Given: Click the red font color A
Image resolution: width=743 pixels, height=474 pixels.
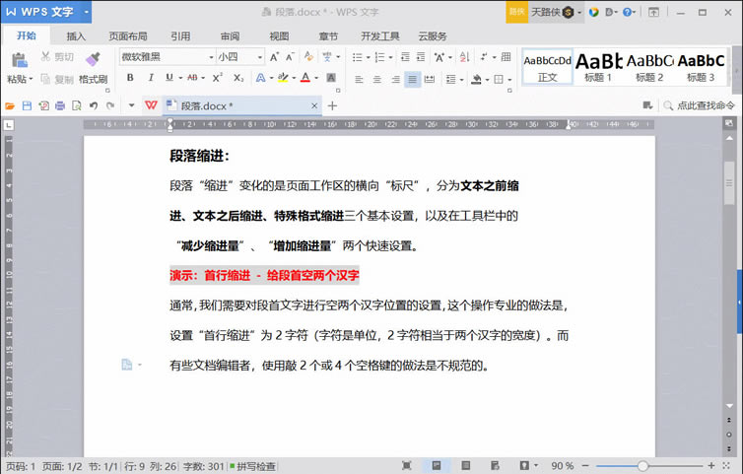Looking at the screenshot, I should pyautogui.click(x=305, y=78).
